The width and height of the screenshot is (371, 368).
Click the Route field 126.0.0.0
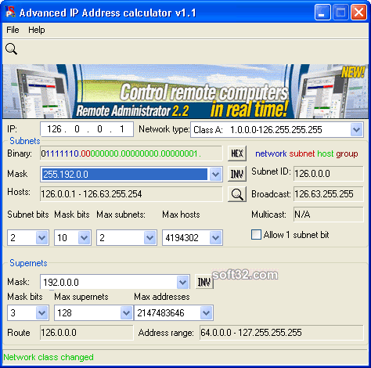86,333
